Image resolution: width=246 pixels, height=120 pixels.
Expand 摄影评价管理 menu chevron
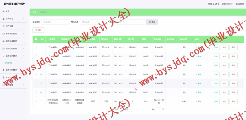23,70
